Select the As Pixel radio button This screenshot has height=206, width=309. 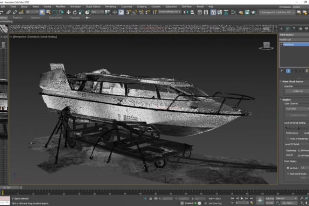(x=288, y=168)
